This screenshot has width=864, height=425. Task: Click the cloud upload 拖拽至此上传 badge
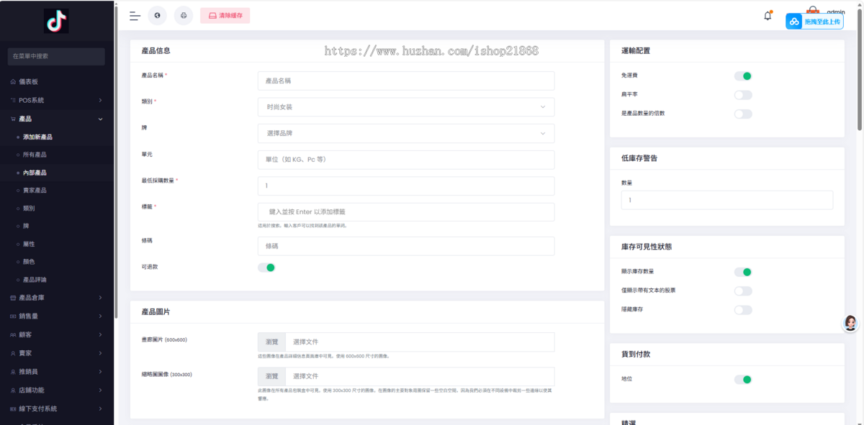[x=814, y=22]
